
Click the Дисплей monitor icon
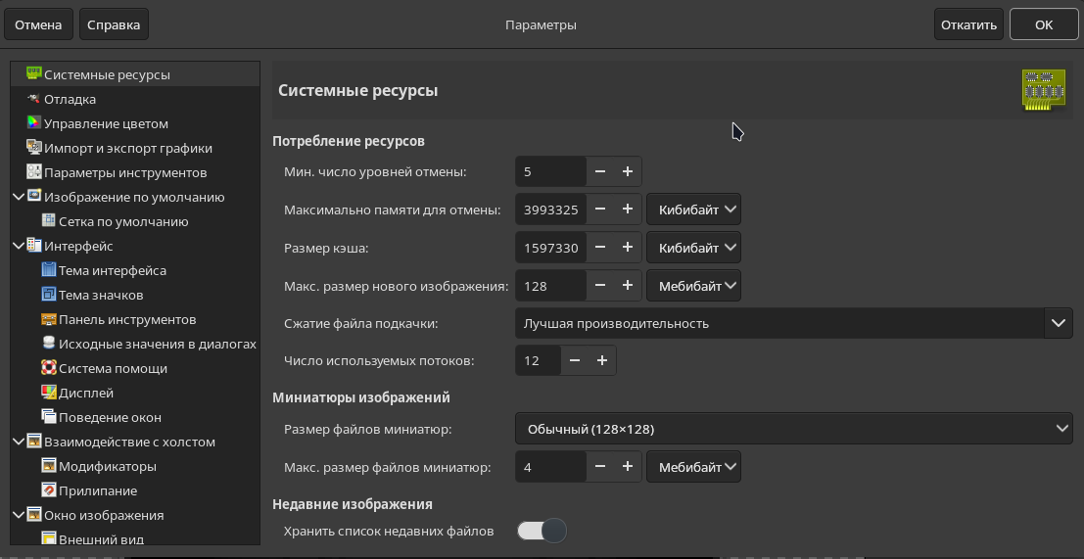click(x=48, y=393)
